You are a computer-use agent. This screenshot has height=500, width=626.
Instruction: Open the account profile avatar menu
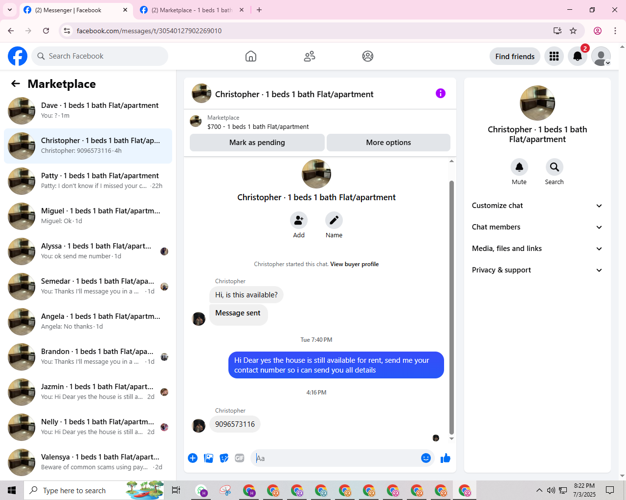[x=601, y=56]
